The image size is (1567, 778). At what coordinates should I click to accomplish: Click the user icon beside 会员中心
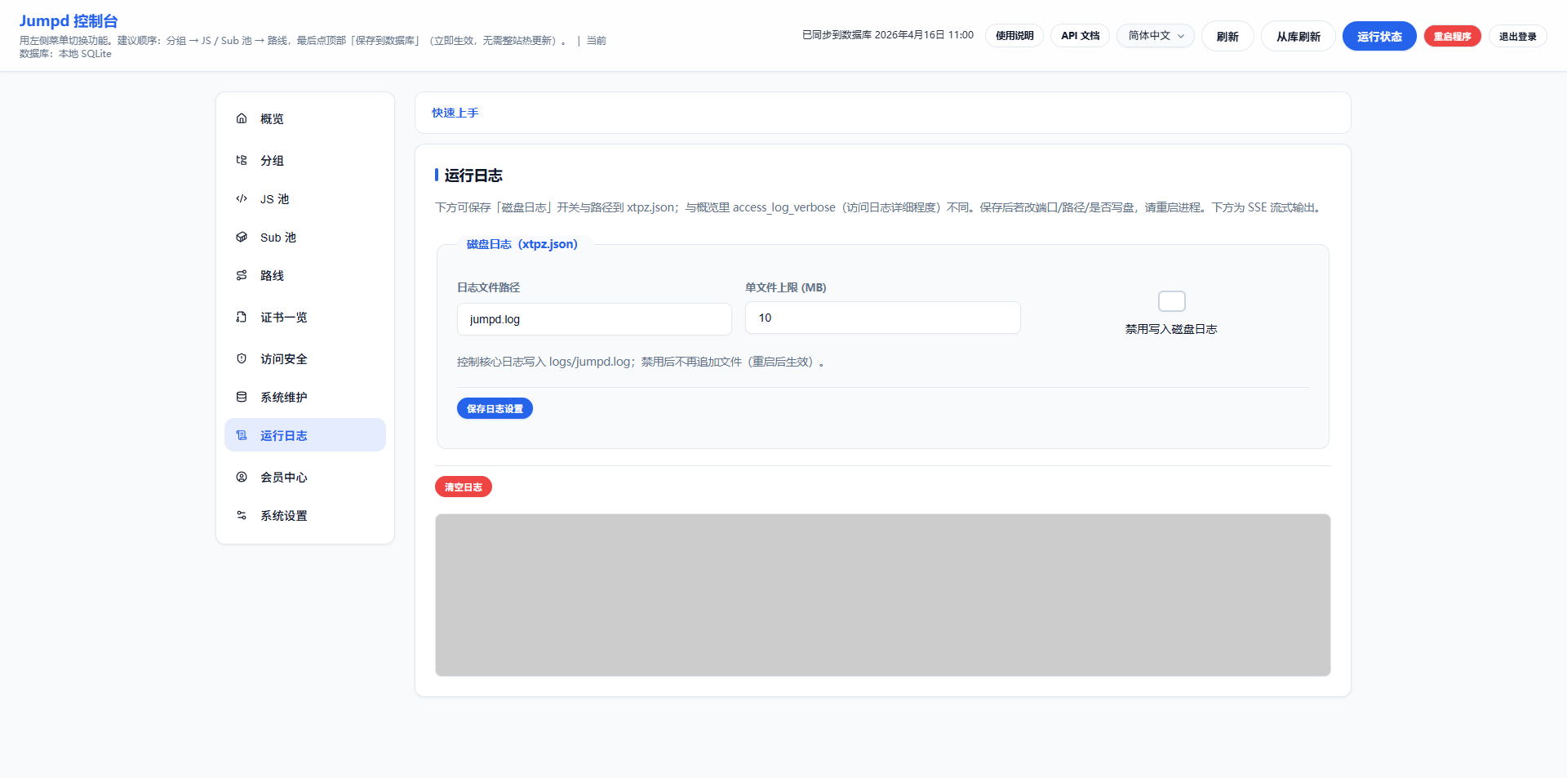[x=242, y=477]
